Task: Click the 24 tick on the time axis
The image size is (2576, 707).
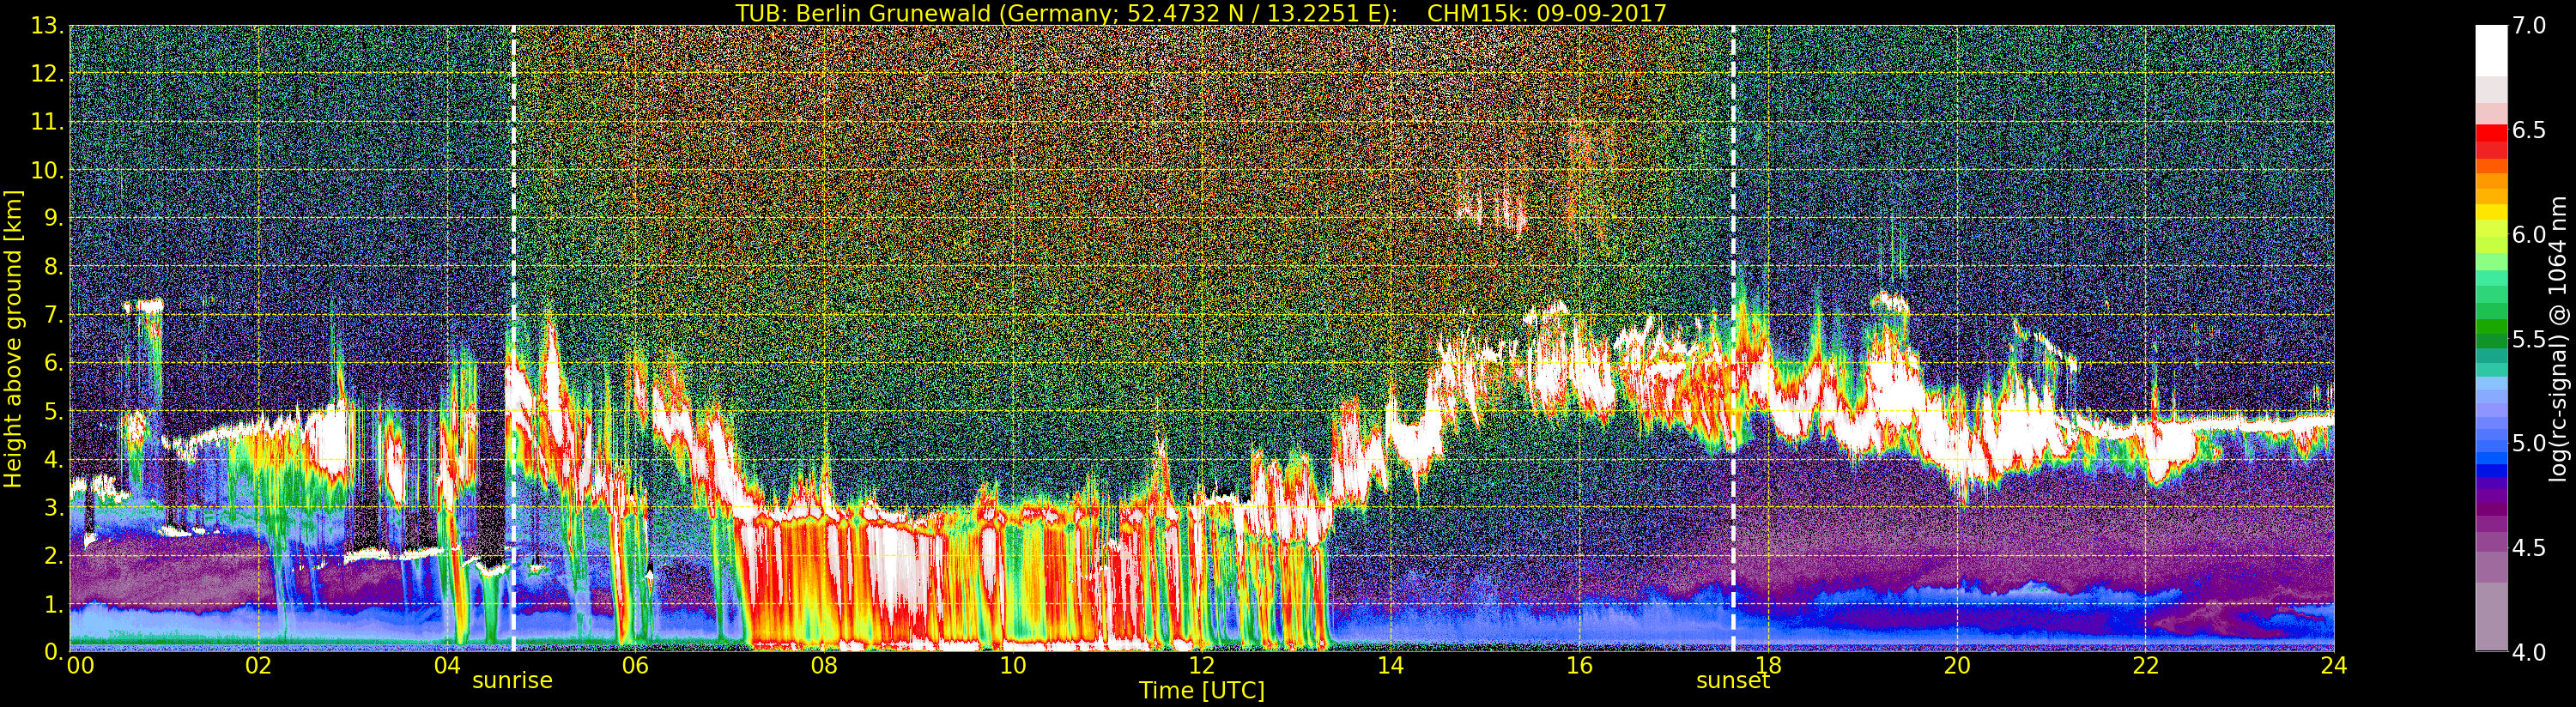Action: [2333, 667]
